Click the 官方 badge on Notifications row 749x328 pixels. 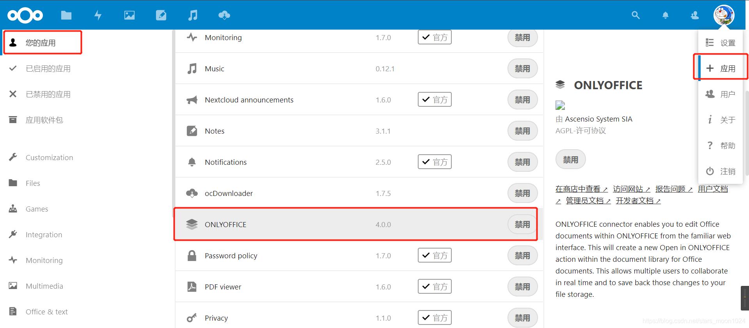click(x=435, y=162)
